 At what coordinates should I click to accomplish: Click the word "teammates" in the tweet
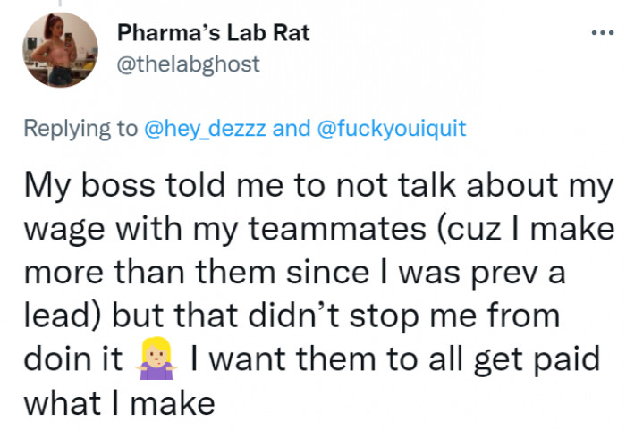(316, 230)
